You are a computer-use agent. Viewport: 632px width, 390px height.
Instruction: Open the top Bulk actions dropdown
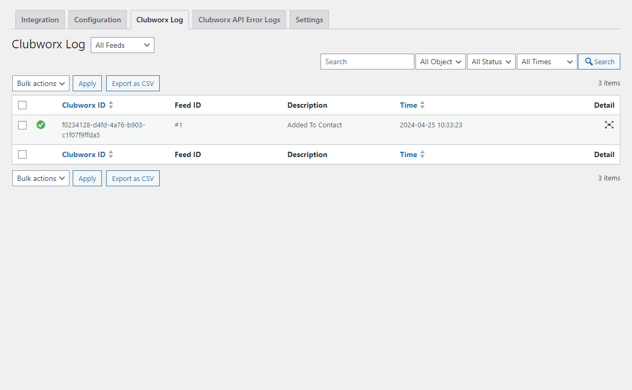point(41,83)
